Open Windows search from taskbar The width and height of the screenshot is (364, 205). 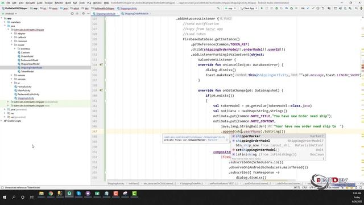coord(14,197)
